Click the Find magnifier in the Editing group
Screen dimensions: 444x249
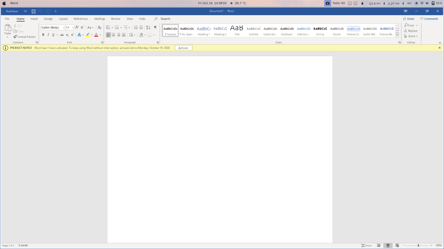(x=406, y=26)
